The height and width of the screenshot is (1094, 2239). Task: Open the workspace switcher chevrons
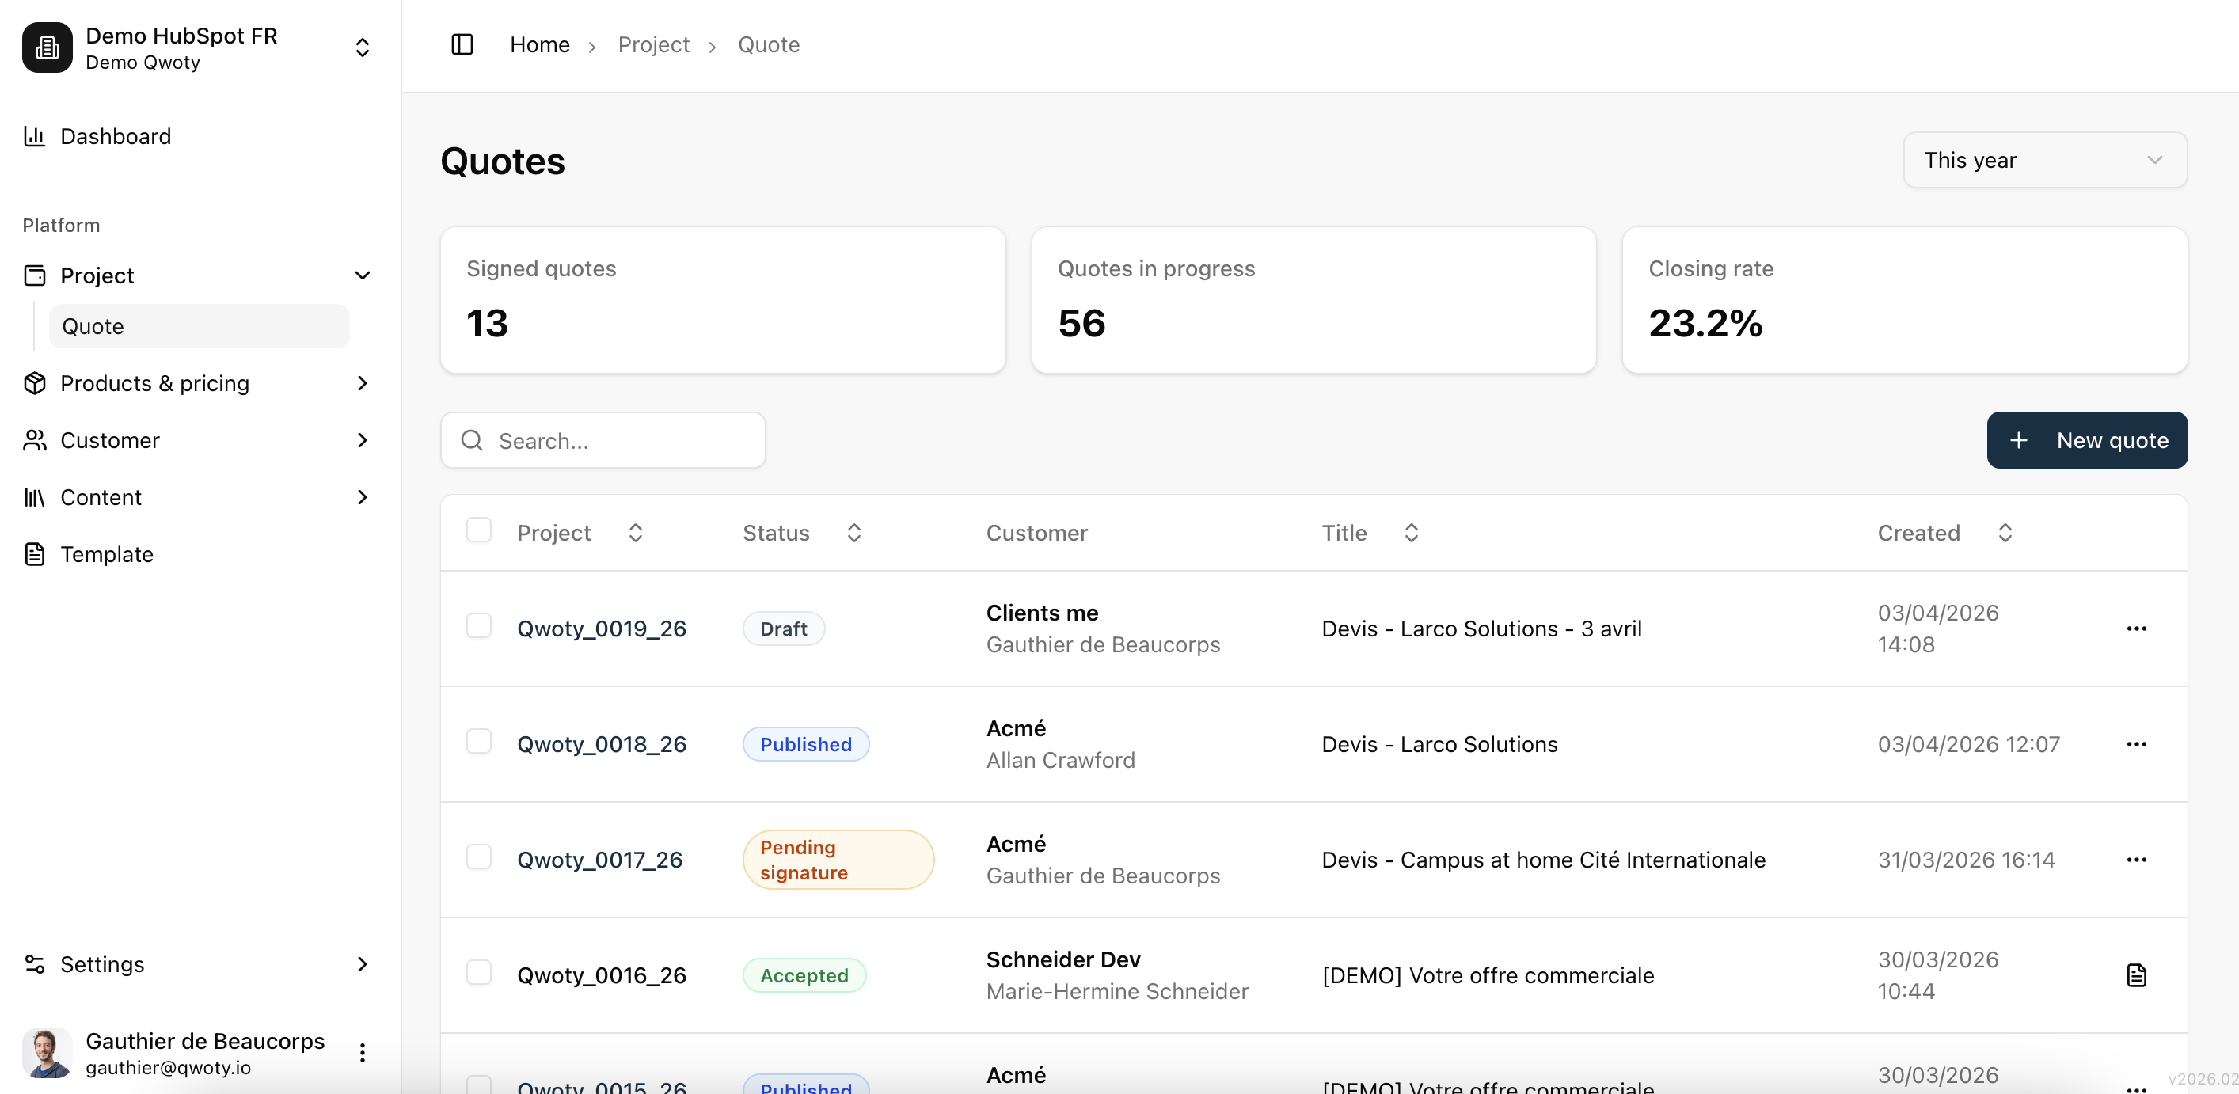click(363, 47)
